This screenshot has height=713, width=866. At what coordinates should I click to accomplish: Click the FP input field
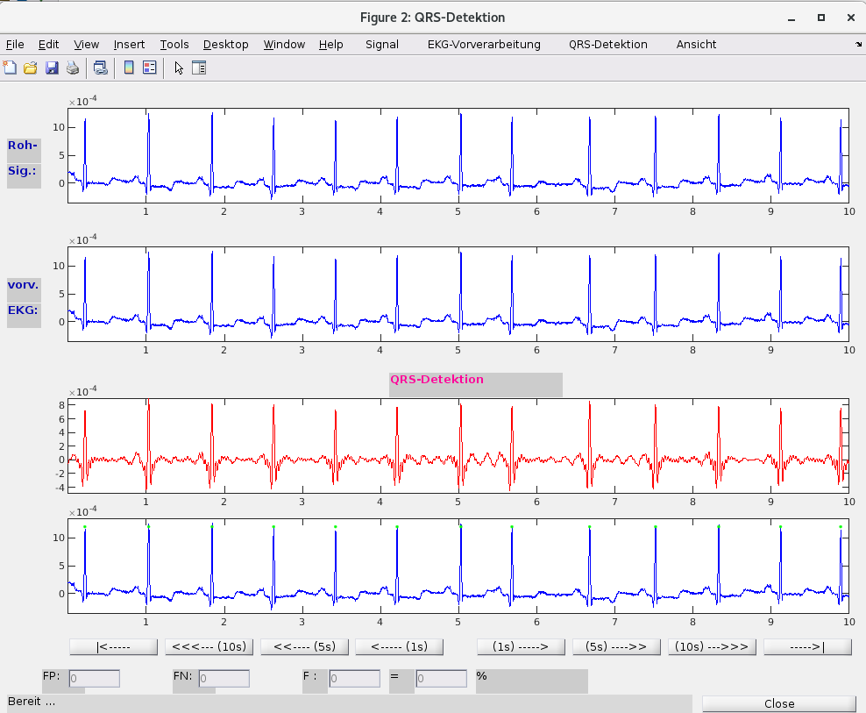point(94,678)
